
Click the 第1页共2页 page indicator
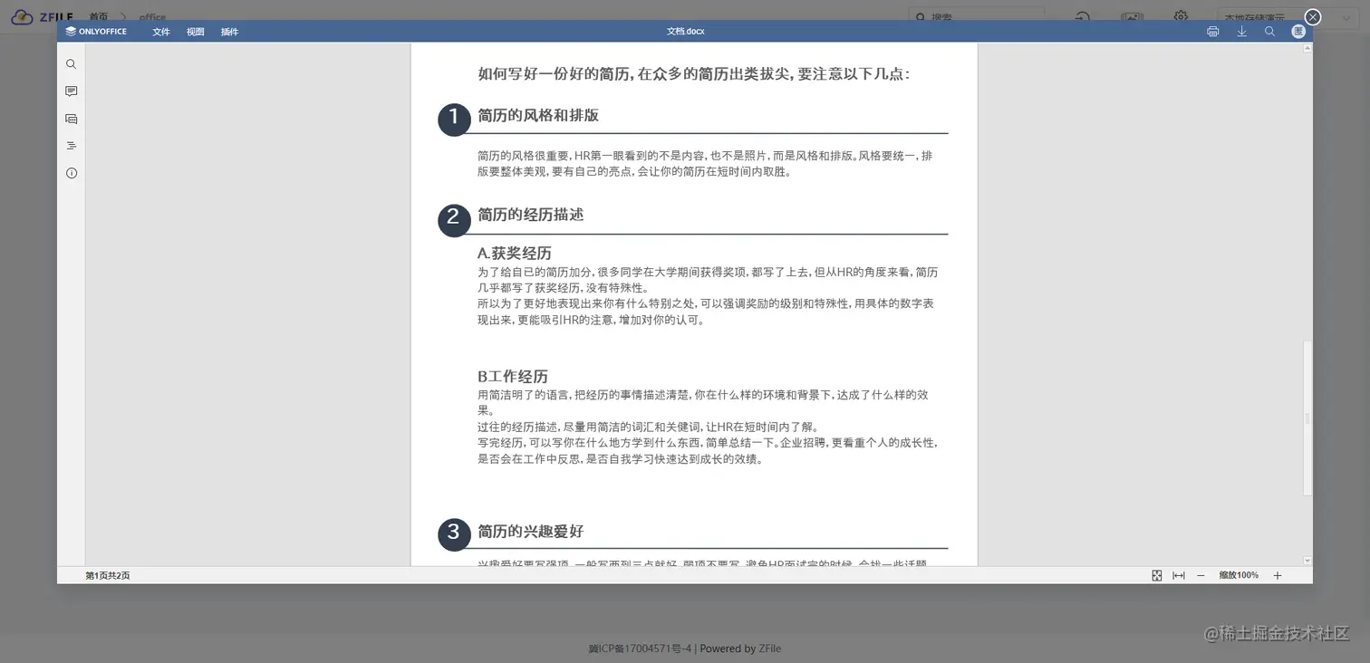pos(108,575)
